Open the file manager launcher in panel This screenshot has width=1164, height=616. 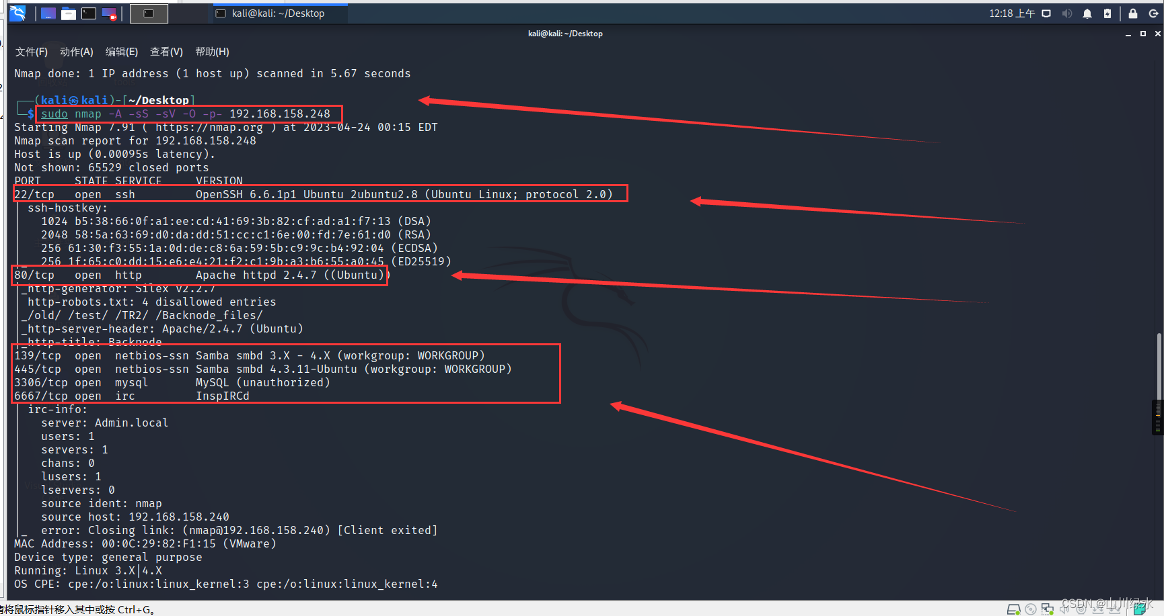[69, 13]
